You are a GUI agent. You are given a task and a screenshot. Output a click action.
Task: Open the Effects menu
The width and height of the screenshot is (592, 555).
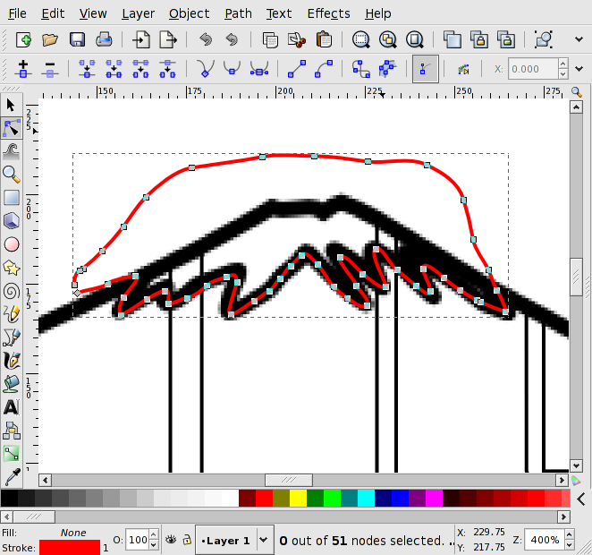pos(328,13)
